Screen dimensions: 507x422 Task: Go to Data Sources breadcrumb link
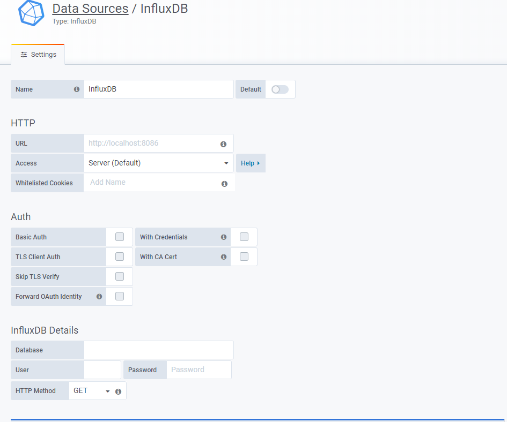point(90,9)
